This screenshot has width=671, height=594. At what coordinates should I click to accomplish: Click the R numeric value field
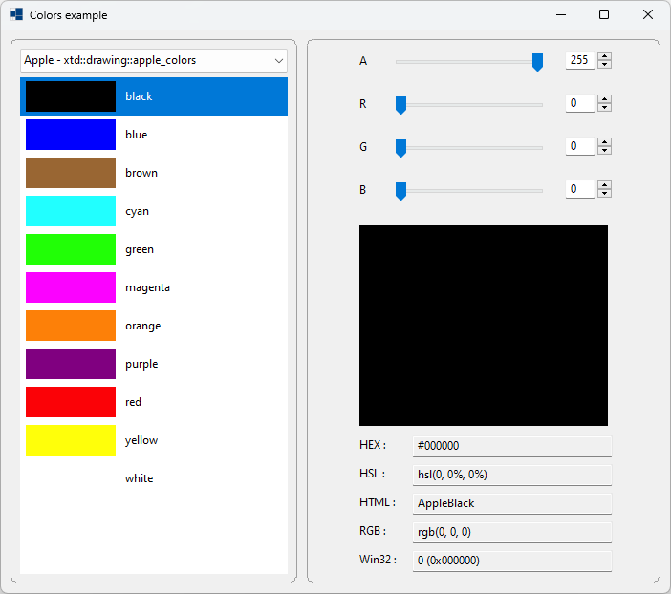point(579,103)
